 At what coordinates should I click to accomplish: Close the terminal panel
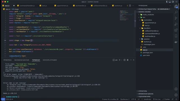coord(134,60)
